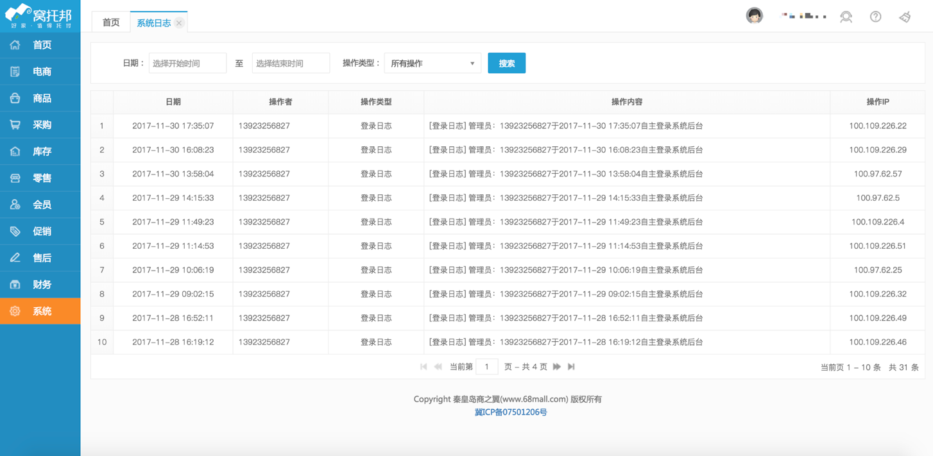Click the 日期 column header
933x456 pixels.
[x=173, y=102]
